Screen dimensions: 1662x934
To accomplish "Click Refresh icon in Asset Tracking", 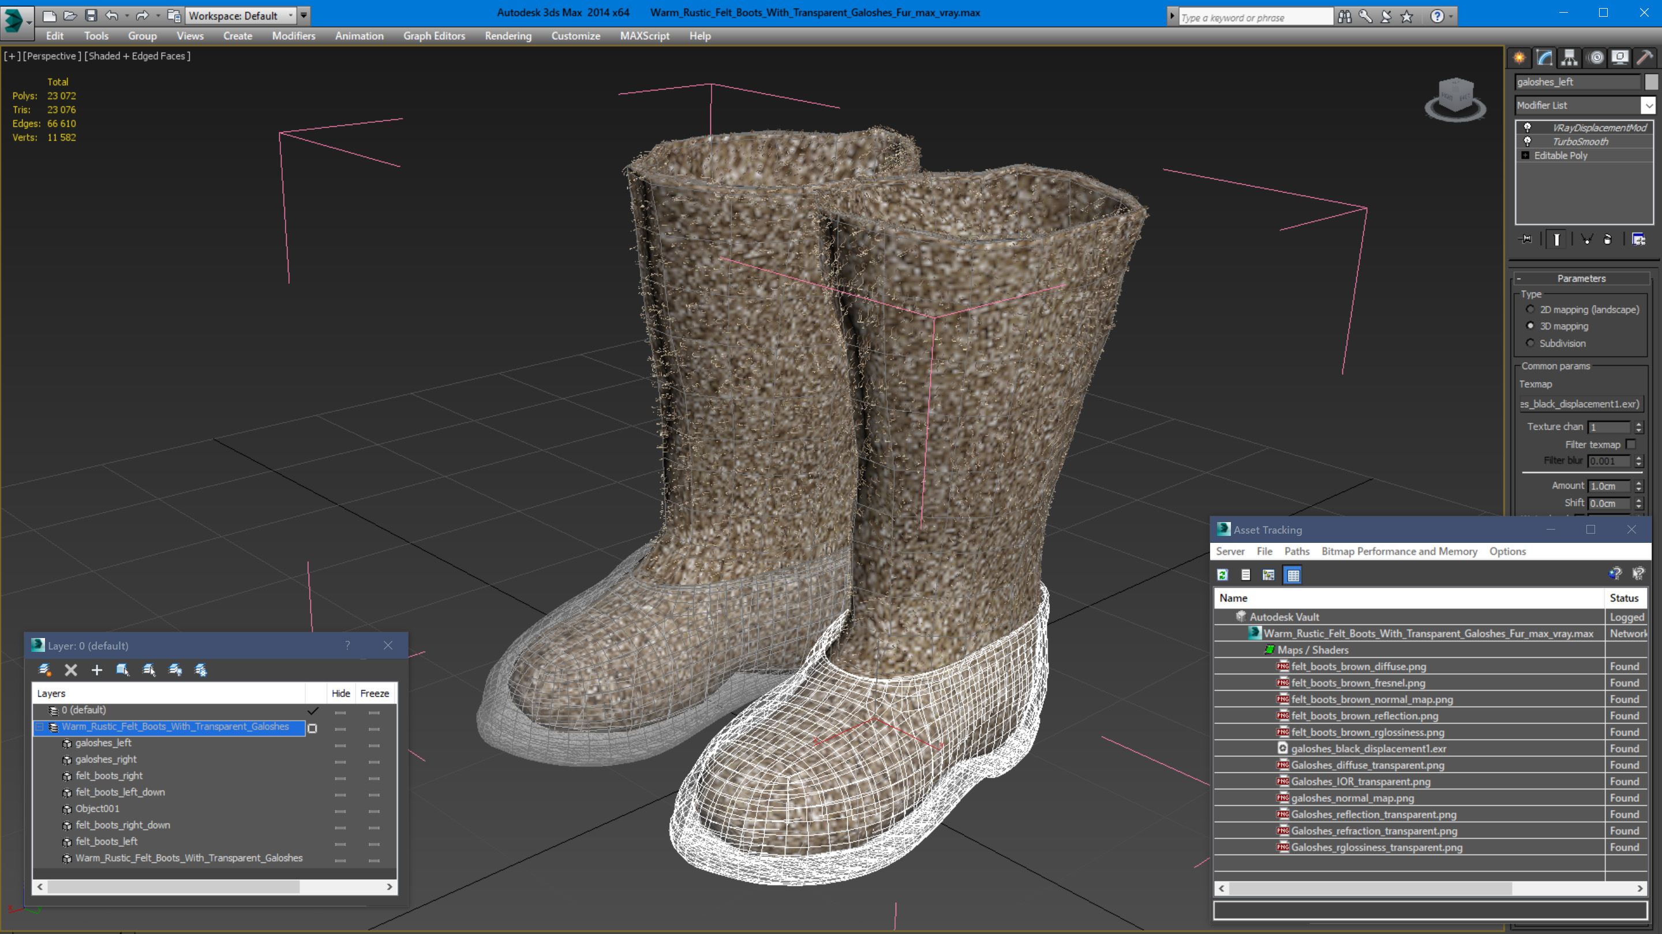I will 1222,575.
